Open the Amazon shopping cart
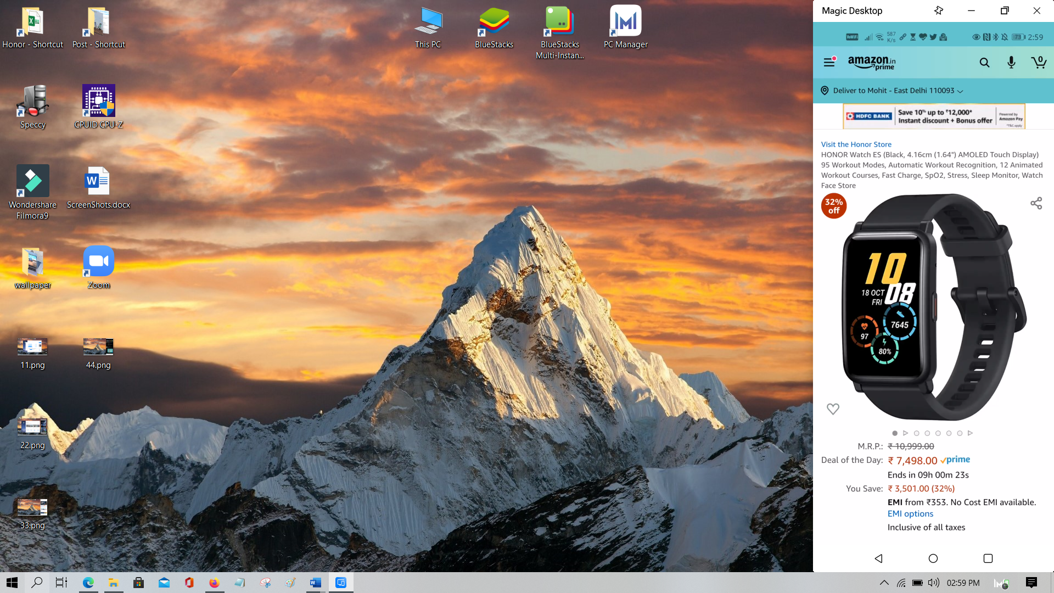The width and height of the screenshot is (1054, 593). click(1039, 63)
